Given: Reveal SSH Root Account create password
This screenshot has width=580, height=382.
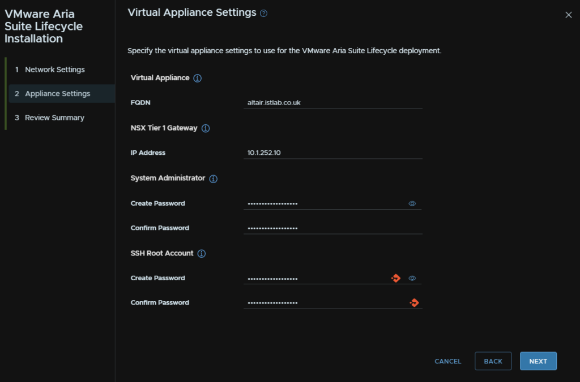Looking at the screenshot, I should click(x=412, y=278).
